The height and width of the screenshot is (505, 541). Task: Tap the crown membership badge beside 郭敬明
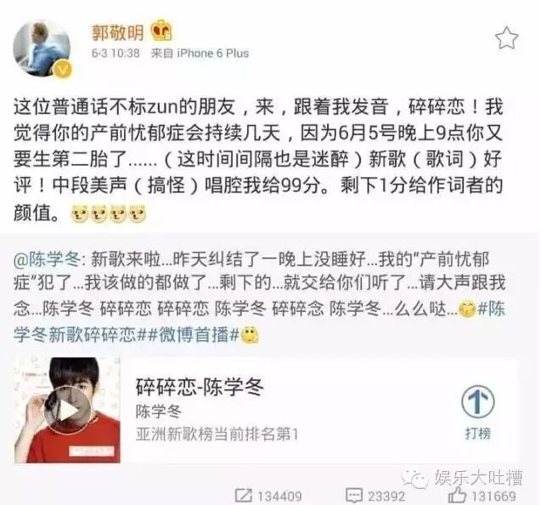pyautogui.click(x=161, y=31)
